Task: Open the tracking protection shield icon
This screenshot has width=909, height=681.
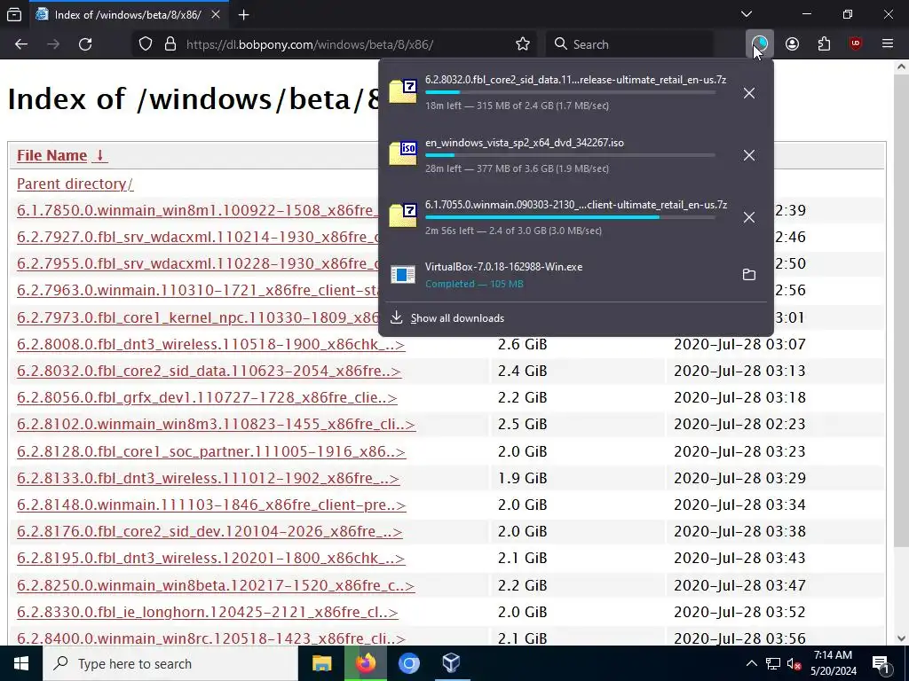Action: point(146,44)
